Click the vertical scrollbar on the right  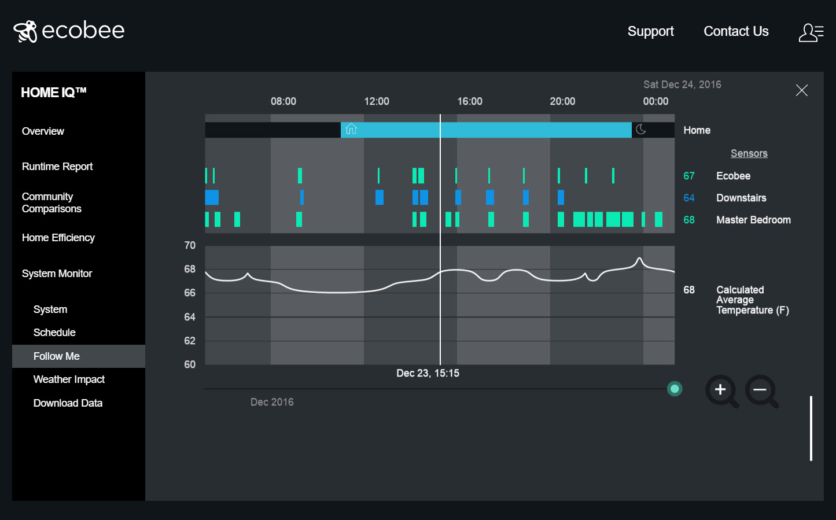tap(811, 429)
